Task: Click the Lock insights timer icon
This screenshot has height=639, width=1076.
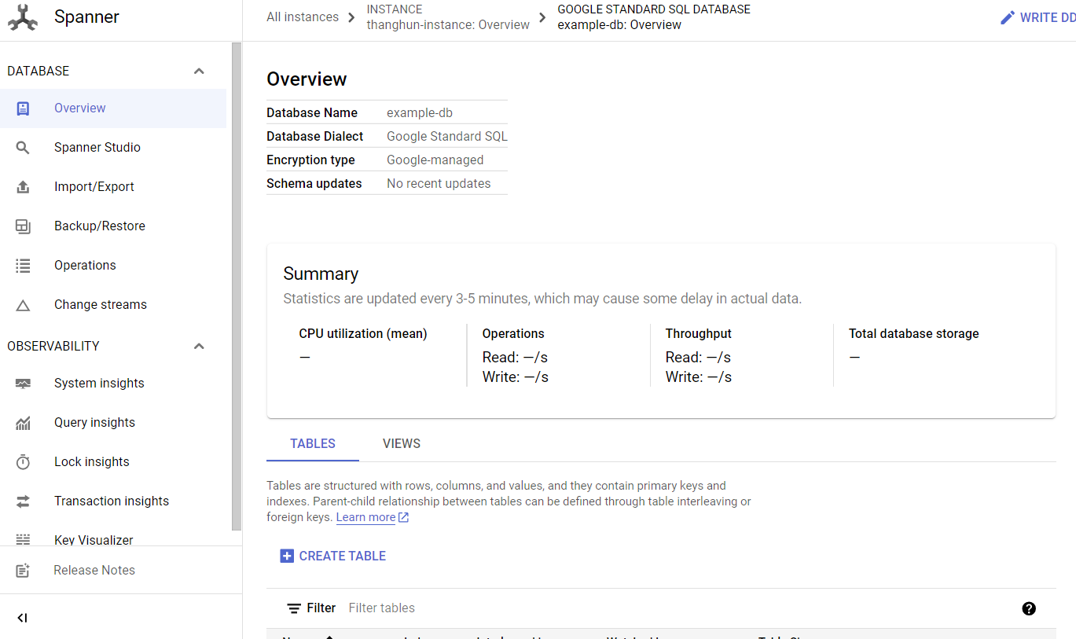Action: pos(23,462)
